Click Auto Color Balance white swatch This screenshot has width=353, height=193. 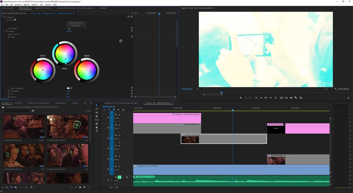68,88
